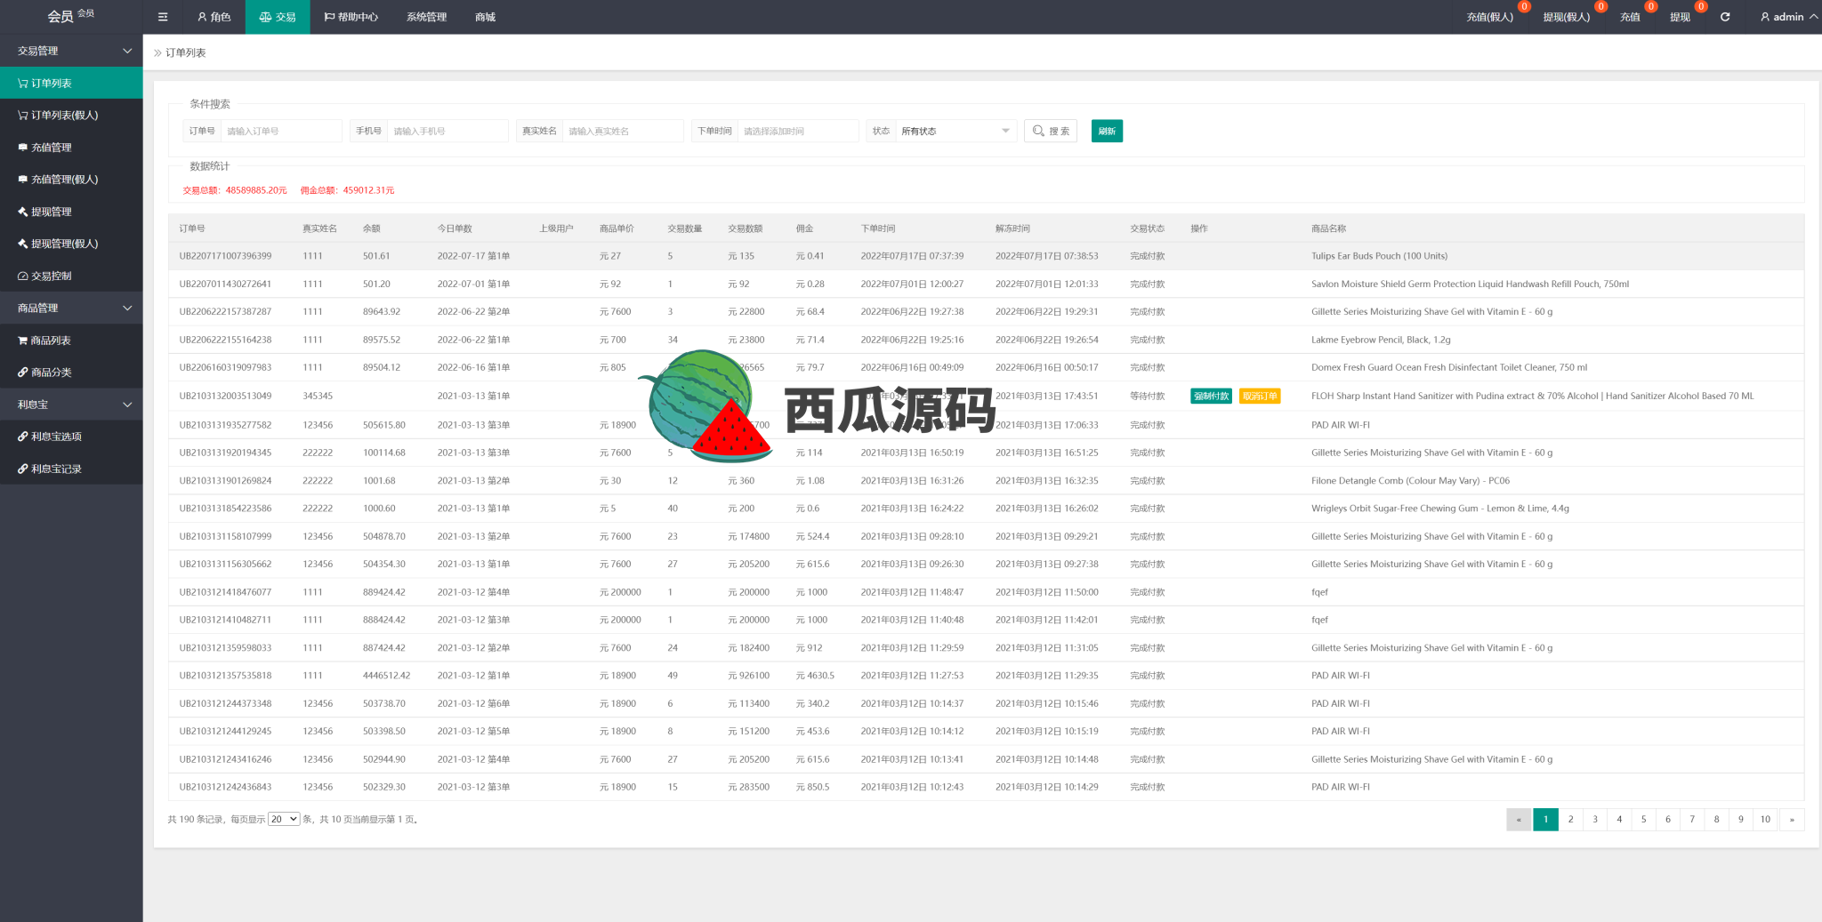Open the 提现 notification link in header
1822x922 pixels.
(1680, 17)
